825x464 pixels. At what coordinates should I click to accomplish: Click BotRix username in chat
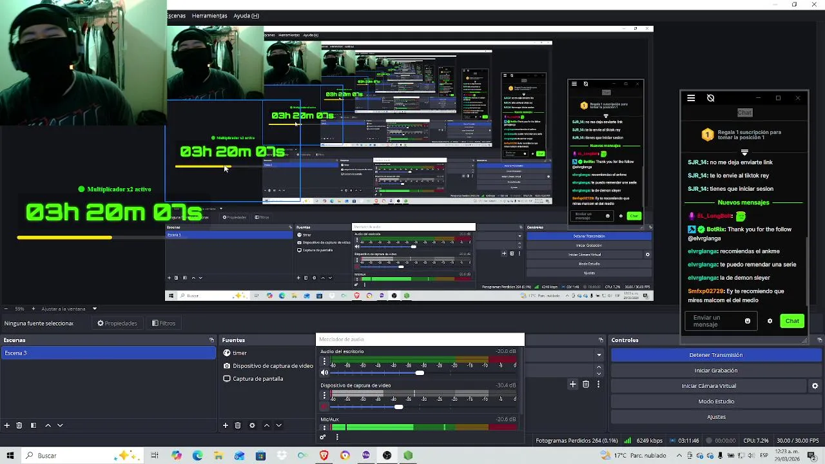(x=715, y=229)
